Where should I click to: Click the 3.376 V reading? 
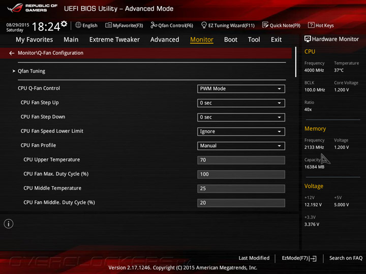[312, 224]
